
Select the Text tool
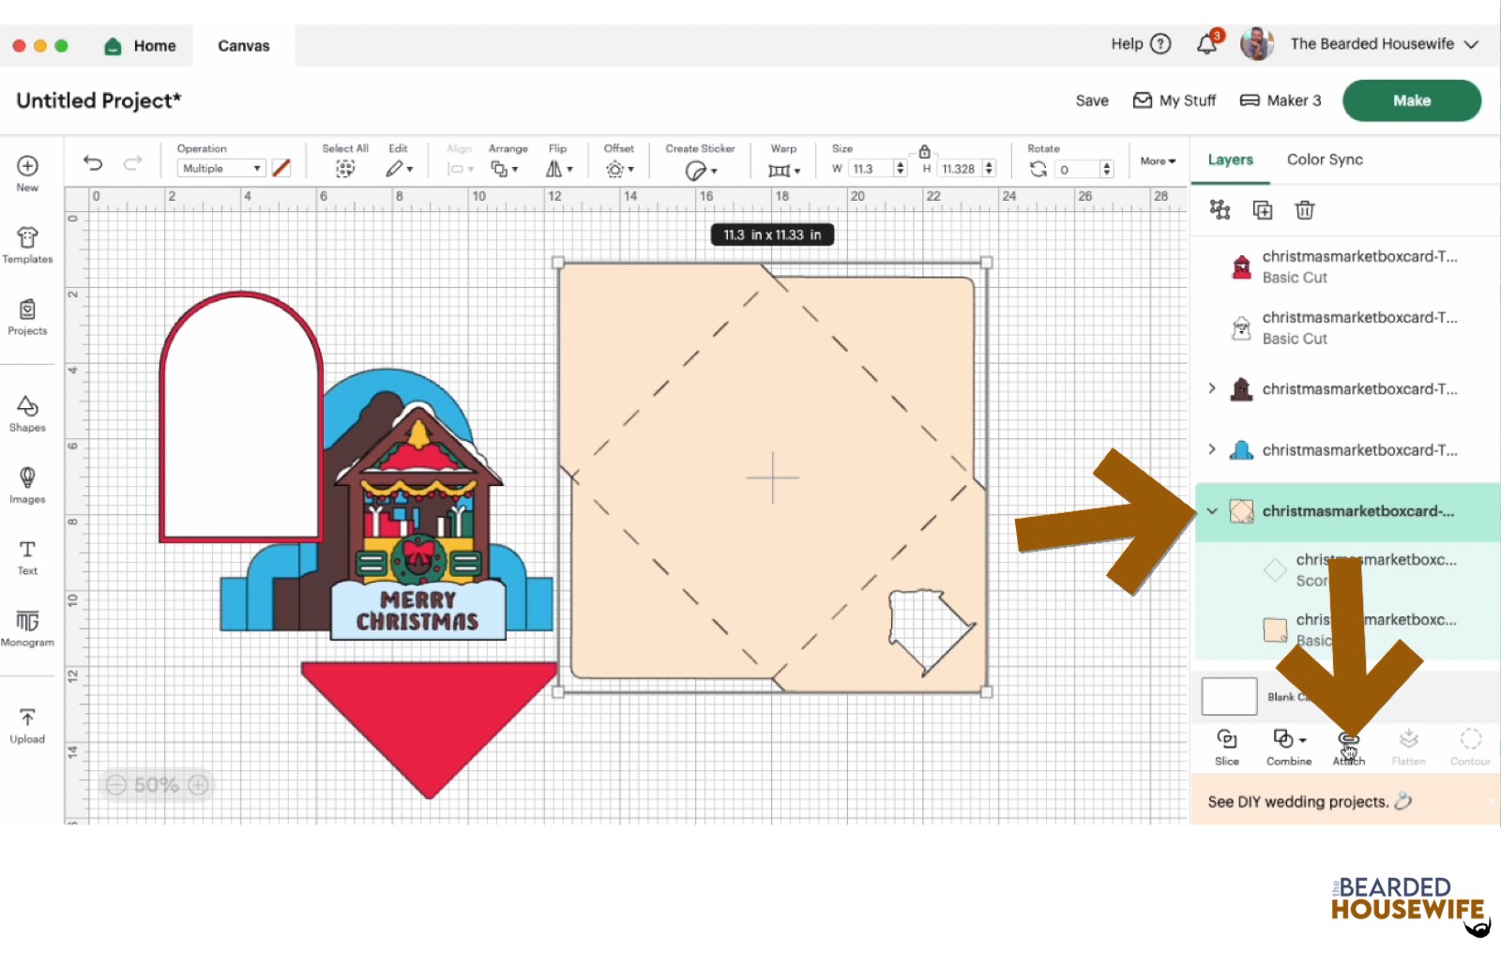(x=27, y=557)
